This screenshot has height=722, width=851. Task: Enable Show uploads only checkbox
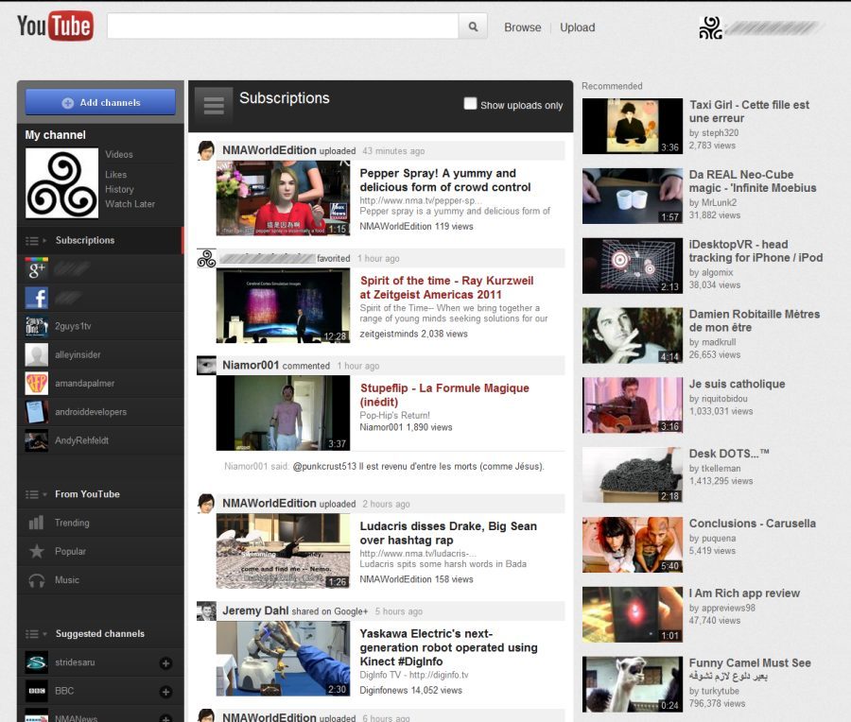[470, 104]
